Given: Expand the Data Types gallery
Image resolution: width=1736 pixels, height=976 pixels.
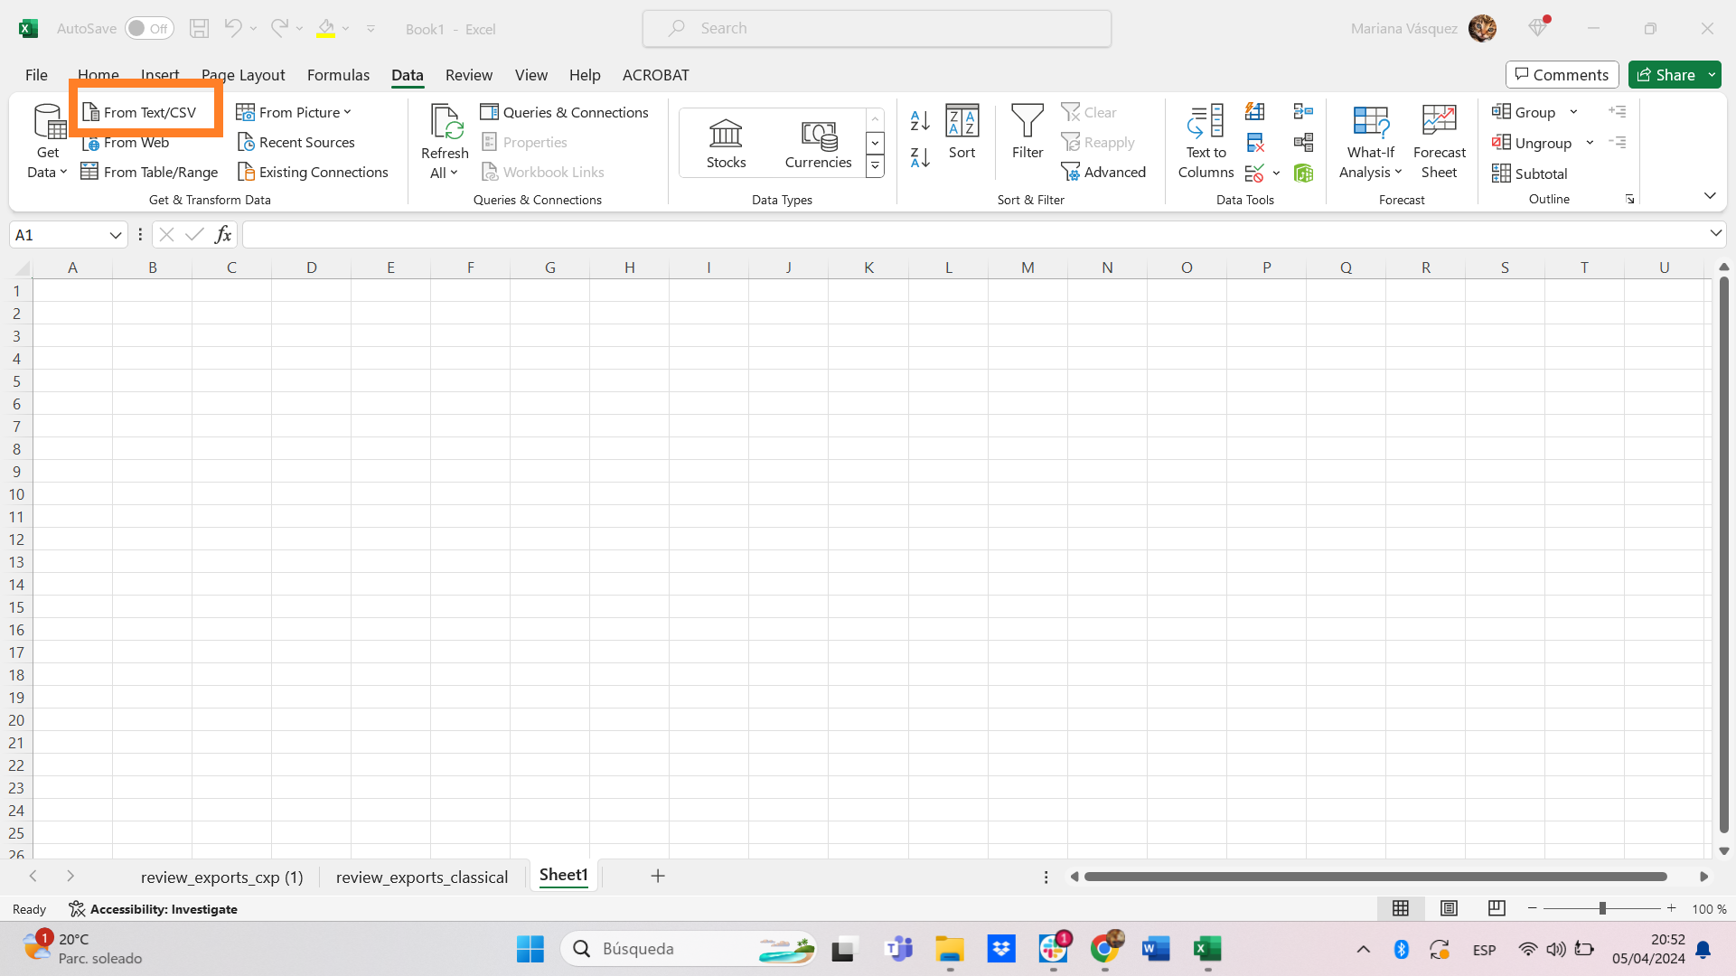Looking at the screenshot, I should [x=875, y=166].
